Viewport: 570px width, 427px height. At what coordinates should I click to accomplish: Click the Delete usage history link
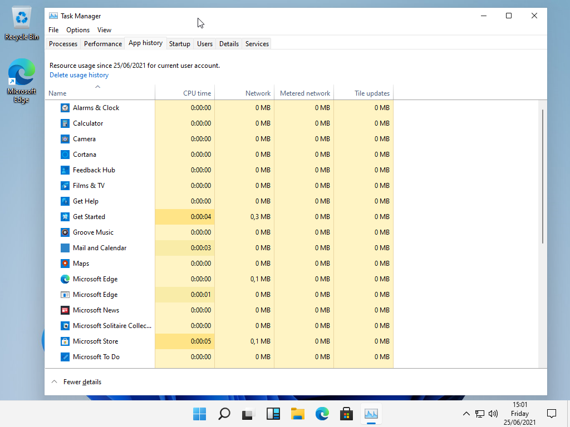click(x=79, y=75)
